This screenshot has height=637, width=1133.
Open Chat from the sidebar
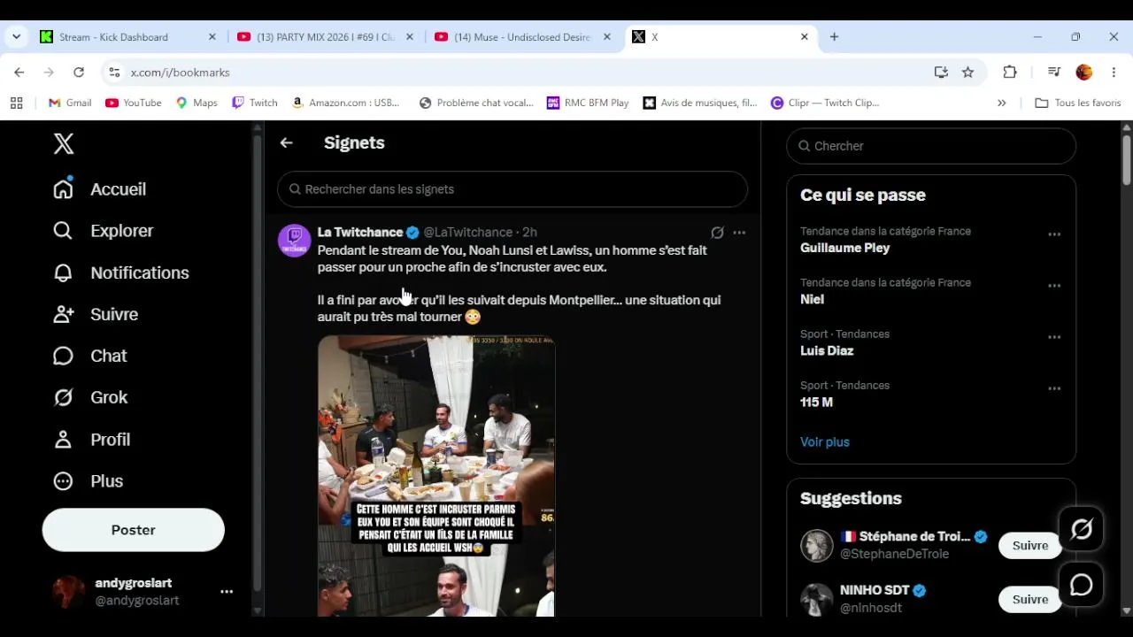[x=90, y=356]
